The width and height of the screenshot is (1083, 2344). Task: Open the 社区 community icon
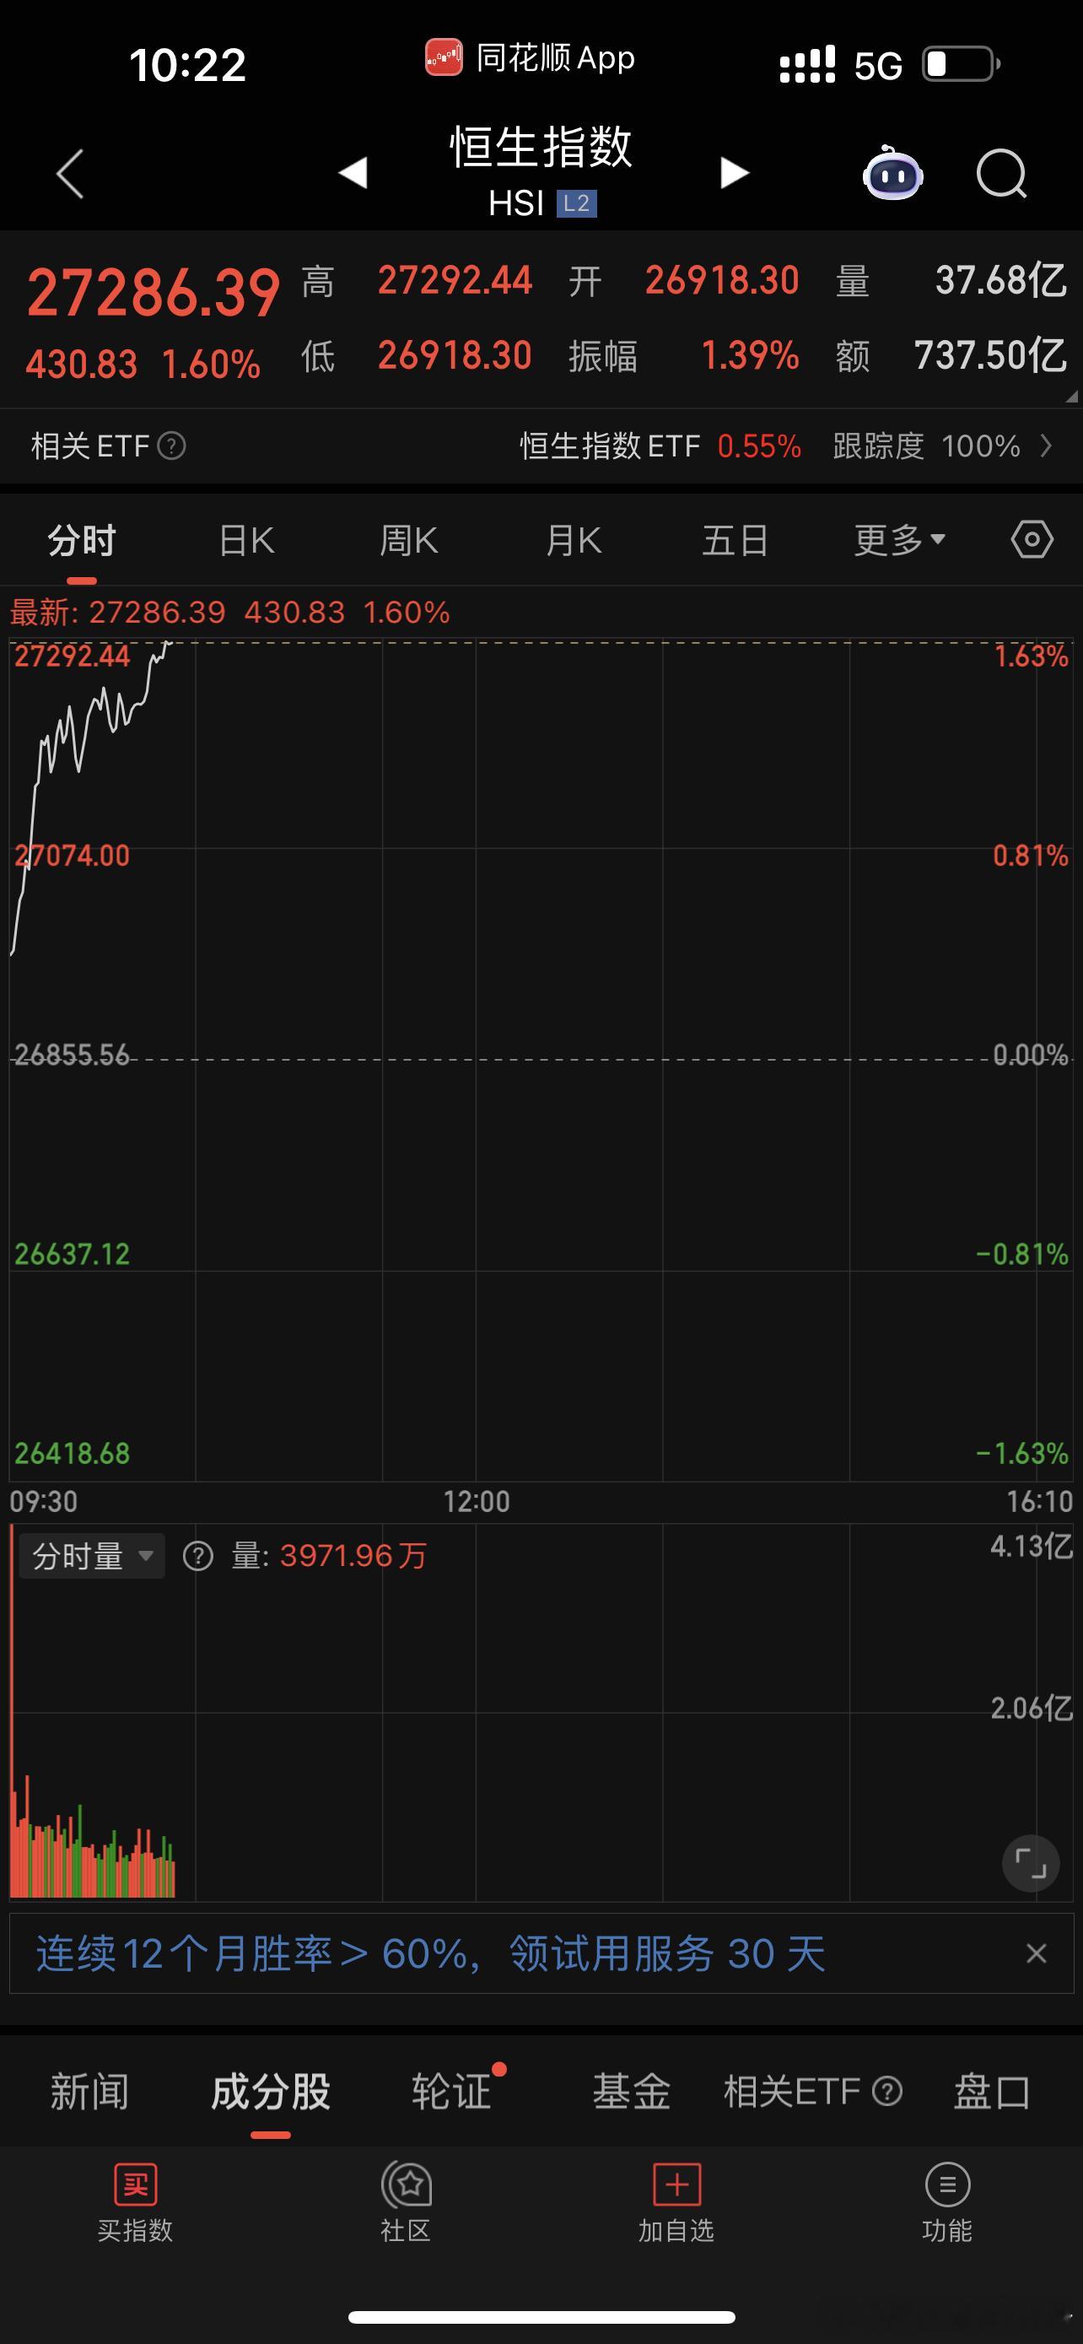click(406, 2202)
